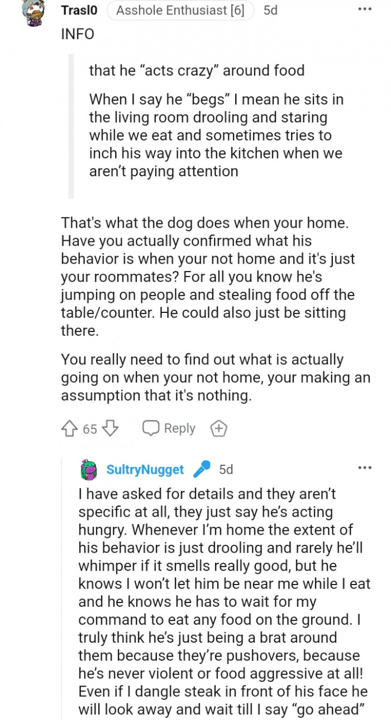Open the 5d timestamp next to SultryNugget
Viewport: 391px width, 720px height.
[x=226, y=469]
